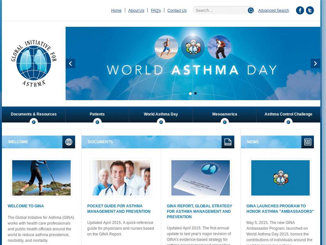Viewport: 326px width, 245px height.
Task: Click inside the Search text field
Action: tap(220, 11)
